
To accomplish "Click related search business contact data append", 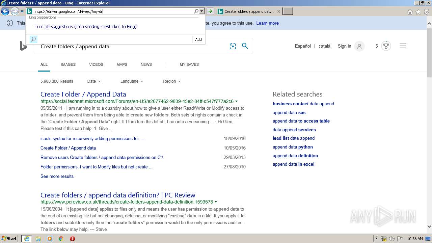I will coord(303,104).
